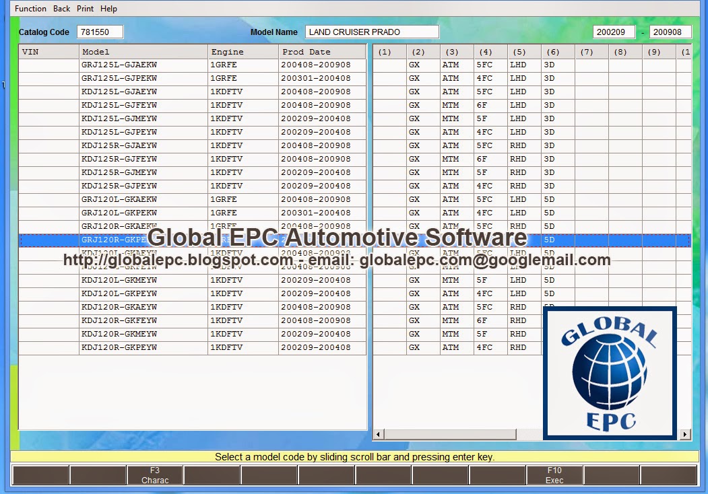The image size is (708, 494).
Task: Click the start date field 200209
Action: (x=614, y=32)
